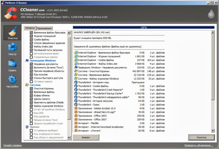219x149 pixels.
Task: Select the Прочее group heading
Action: 35,127
